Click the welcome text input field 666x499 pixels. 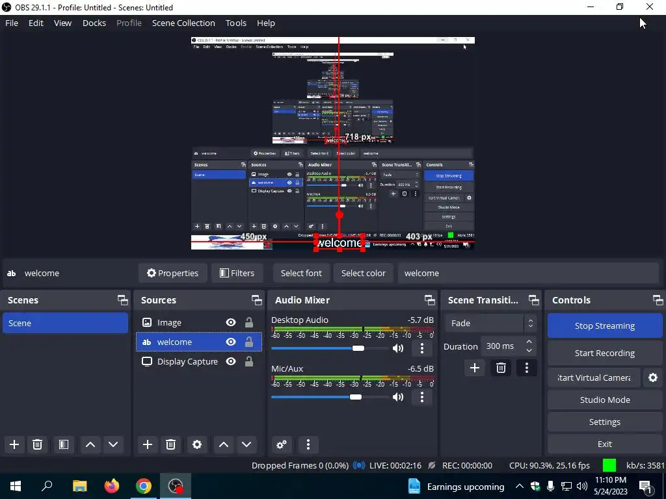coord(528,273)
